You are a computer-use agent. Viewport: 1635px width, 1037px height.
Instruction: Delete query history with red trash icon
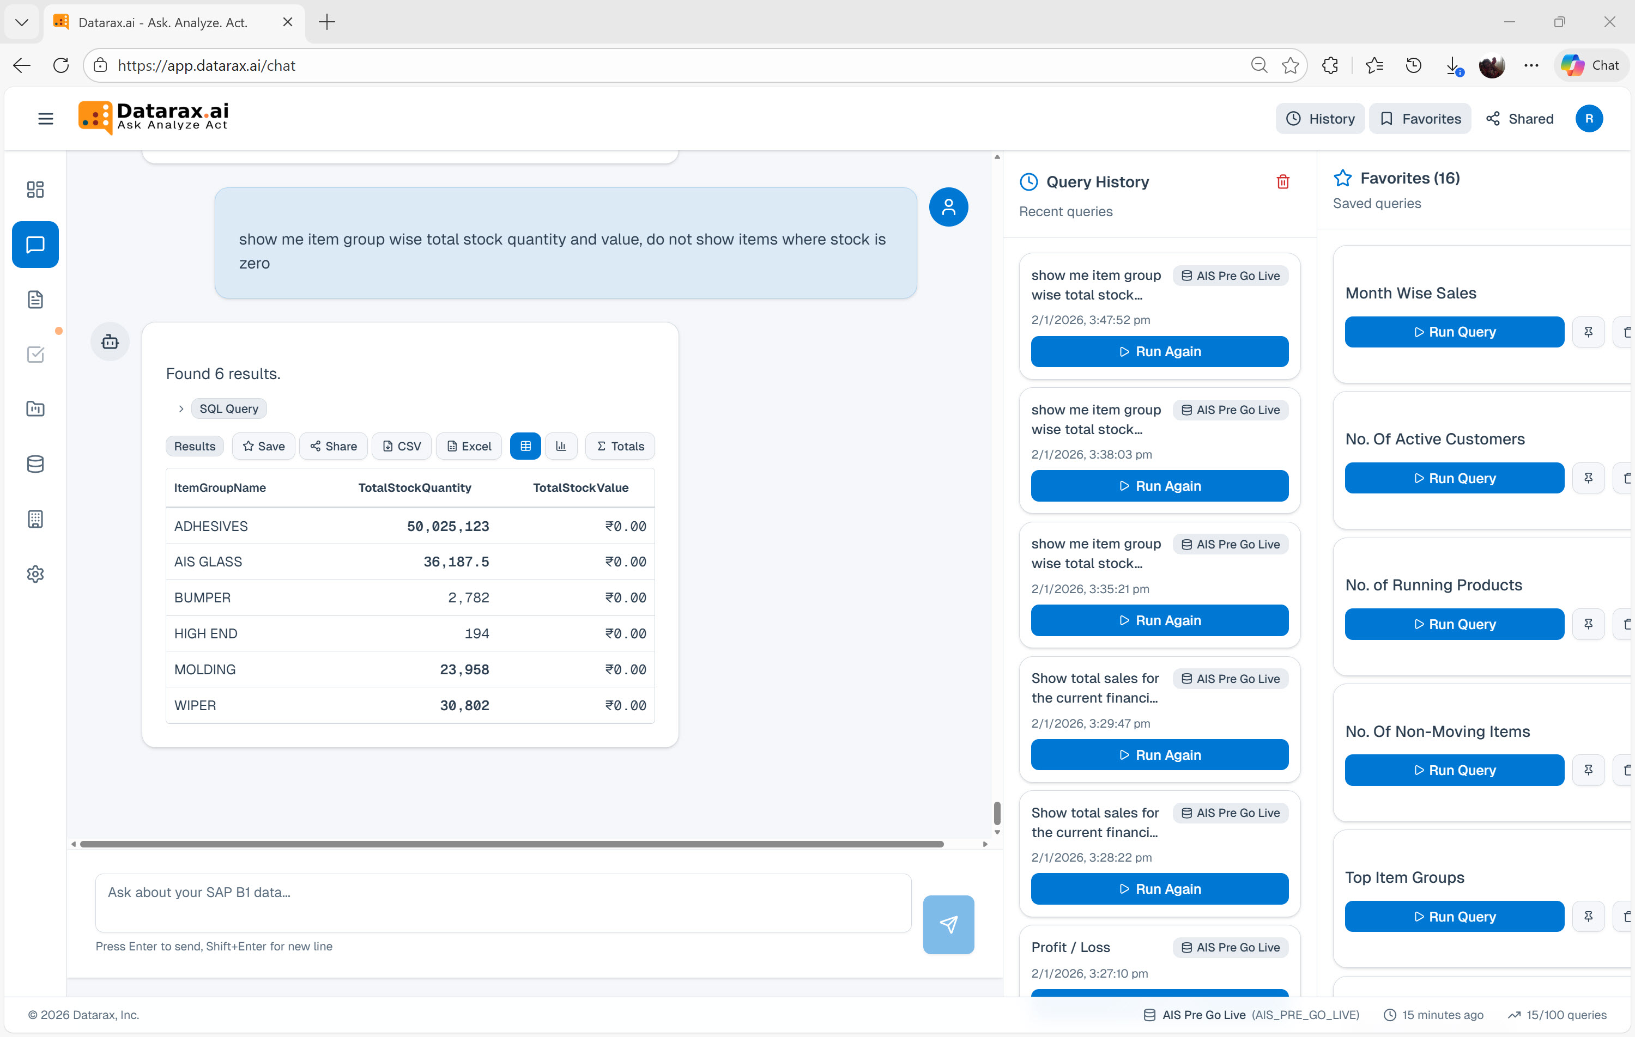1282,182
